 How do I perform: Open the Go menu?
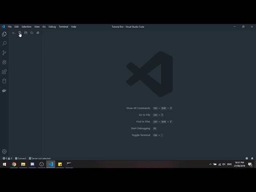pyautogui.click(x=44, y=27)
